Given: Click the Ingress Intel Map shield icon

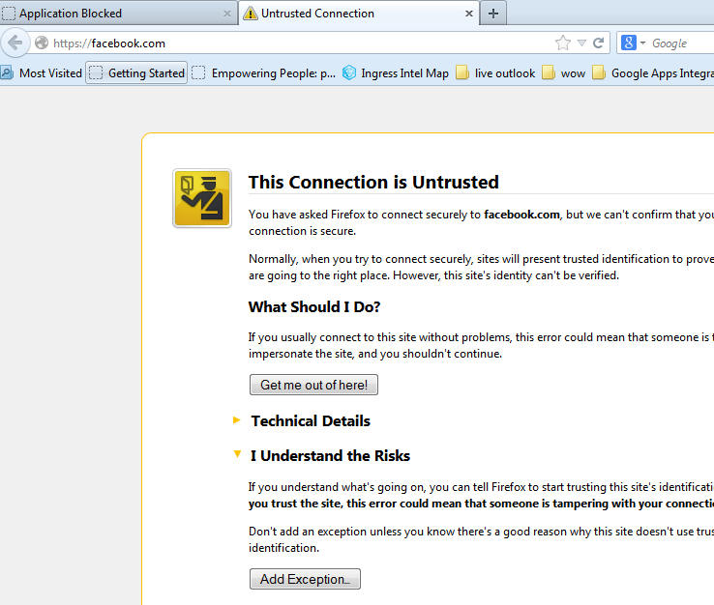Looking at the screenshot, I should click(x=349, y=72).
